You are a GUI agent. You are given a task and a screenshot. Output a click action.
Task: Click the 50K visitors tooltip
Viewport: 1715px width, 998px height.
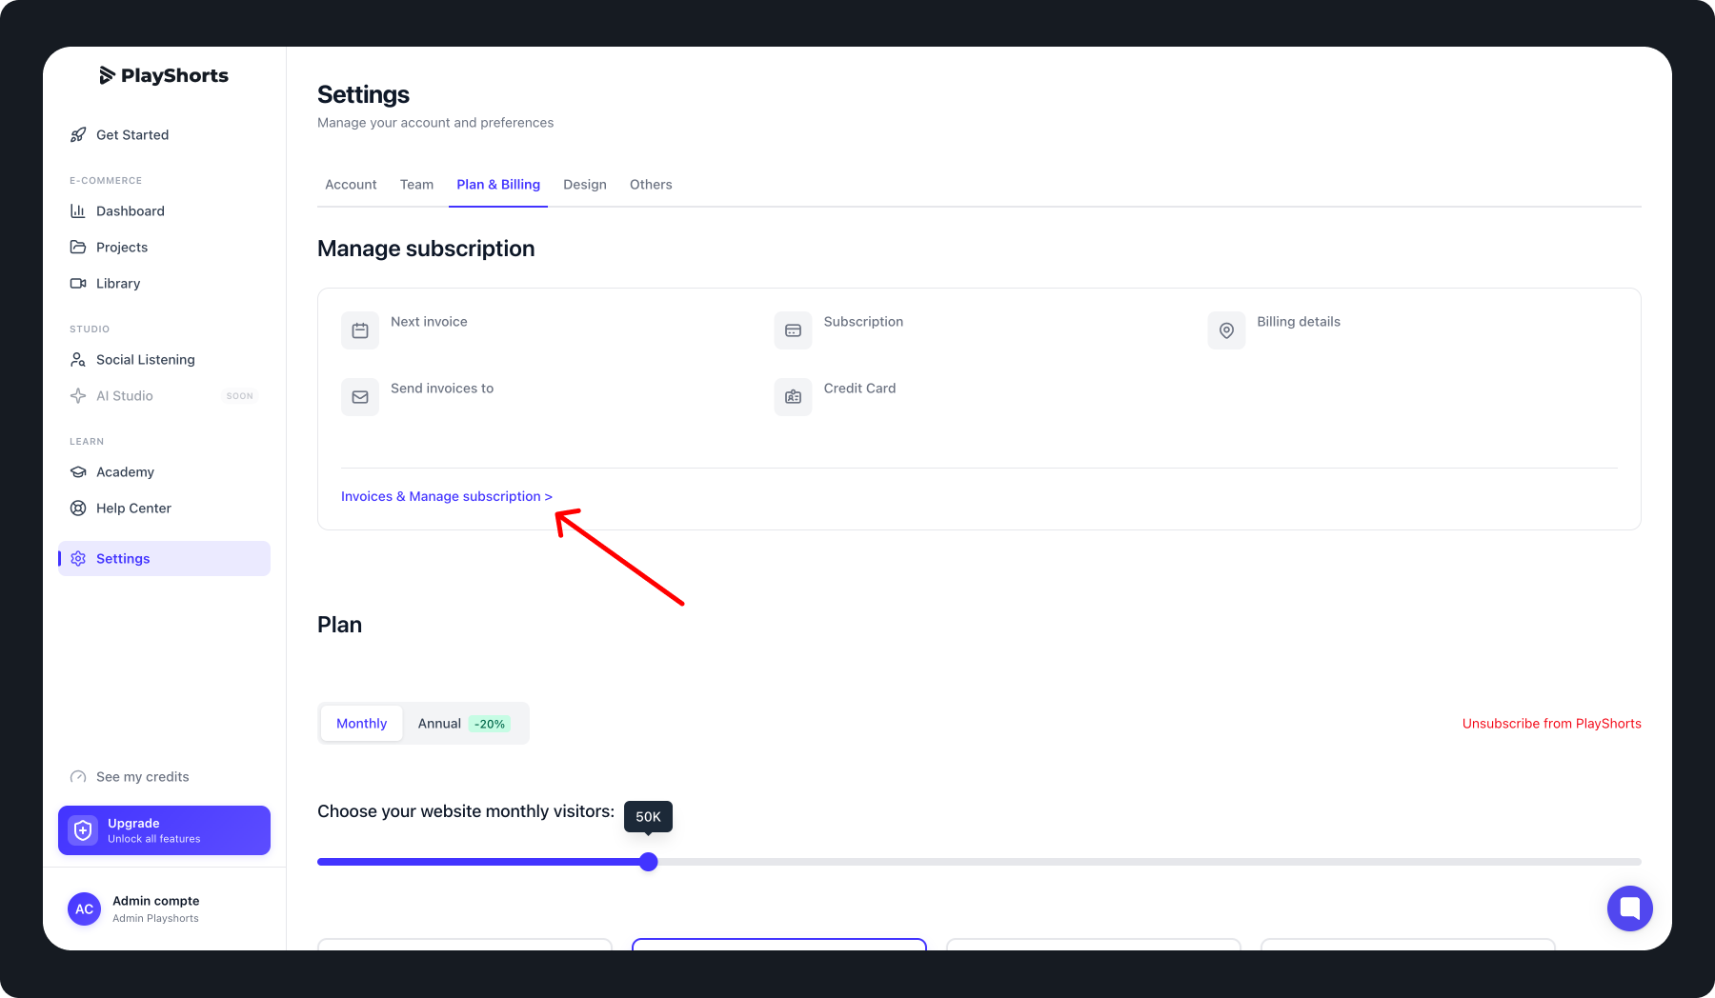[648, 817]
